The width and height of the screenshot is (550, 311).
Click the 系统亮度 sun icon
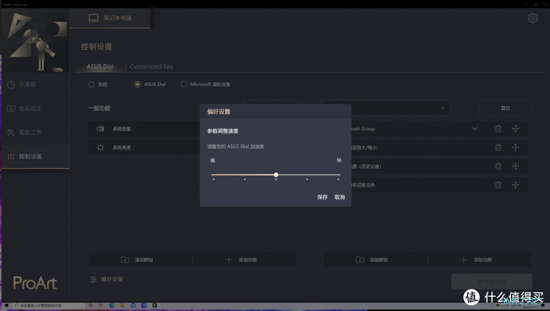point(101,148)
